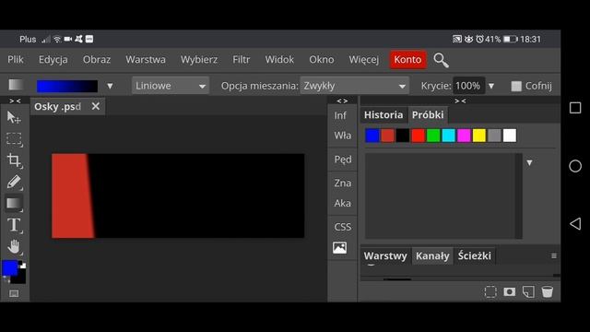Pick the green swatch in Próbki
Image resolution: width=590 pixels, height=332 pixels.
(433, 136)
